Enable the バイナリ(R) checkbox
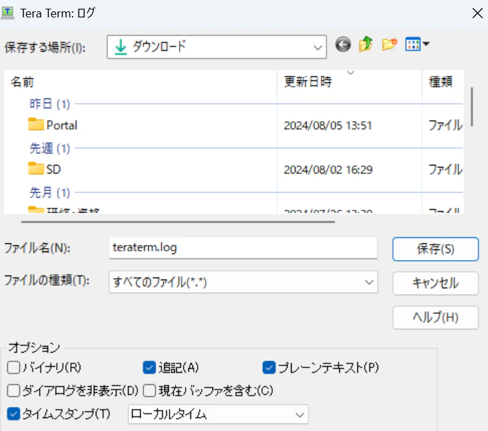 click(13, 367)
